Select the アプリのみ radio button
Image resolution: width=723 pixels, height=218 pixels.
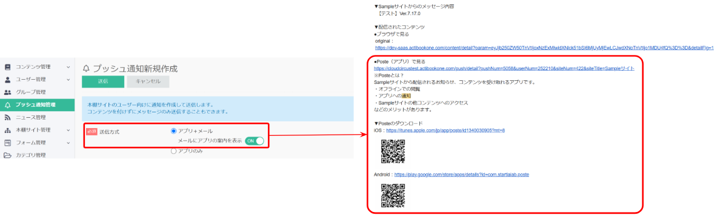(174, 151)
